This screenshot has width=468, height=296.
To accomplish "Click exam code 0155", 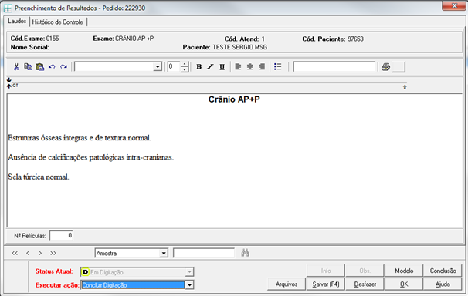I will tap(53, 39).
